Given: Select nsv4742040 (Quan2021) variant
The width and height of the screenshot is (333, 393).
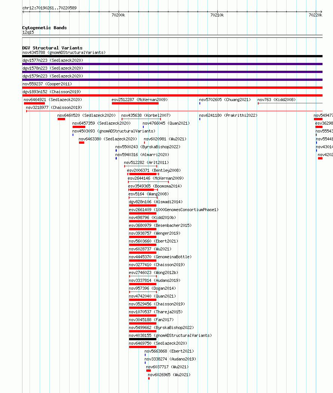Looking at the screenshot, I should pos(152,296).
